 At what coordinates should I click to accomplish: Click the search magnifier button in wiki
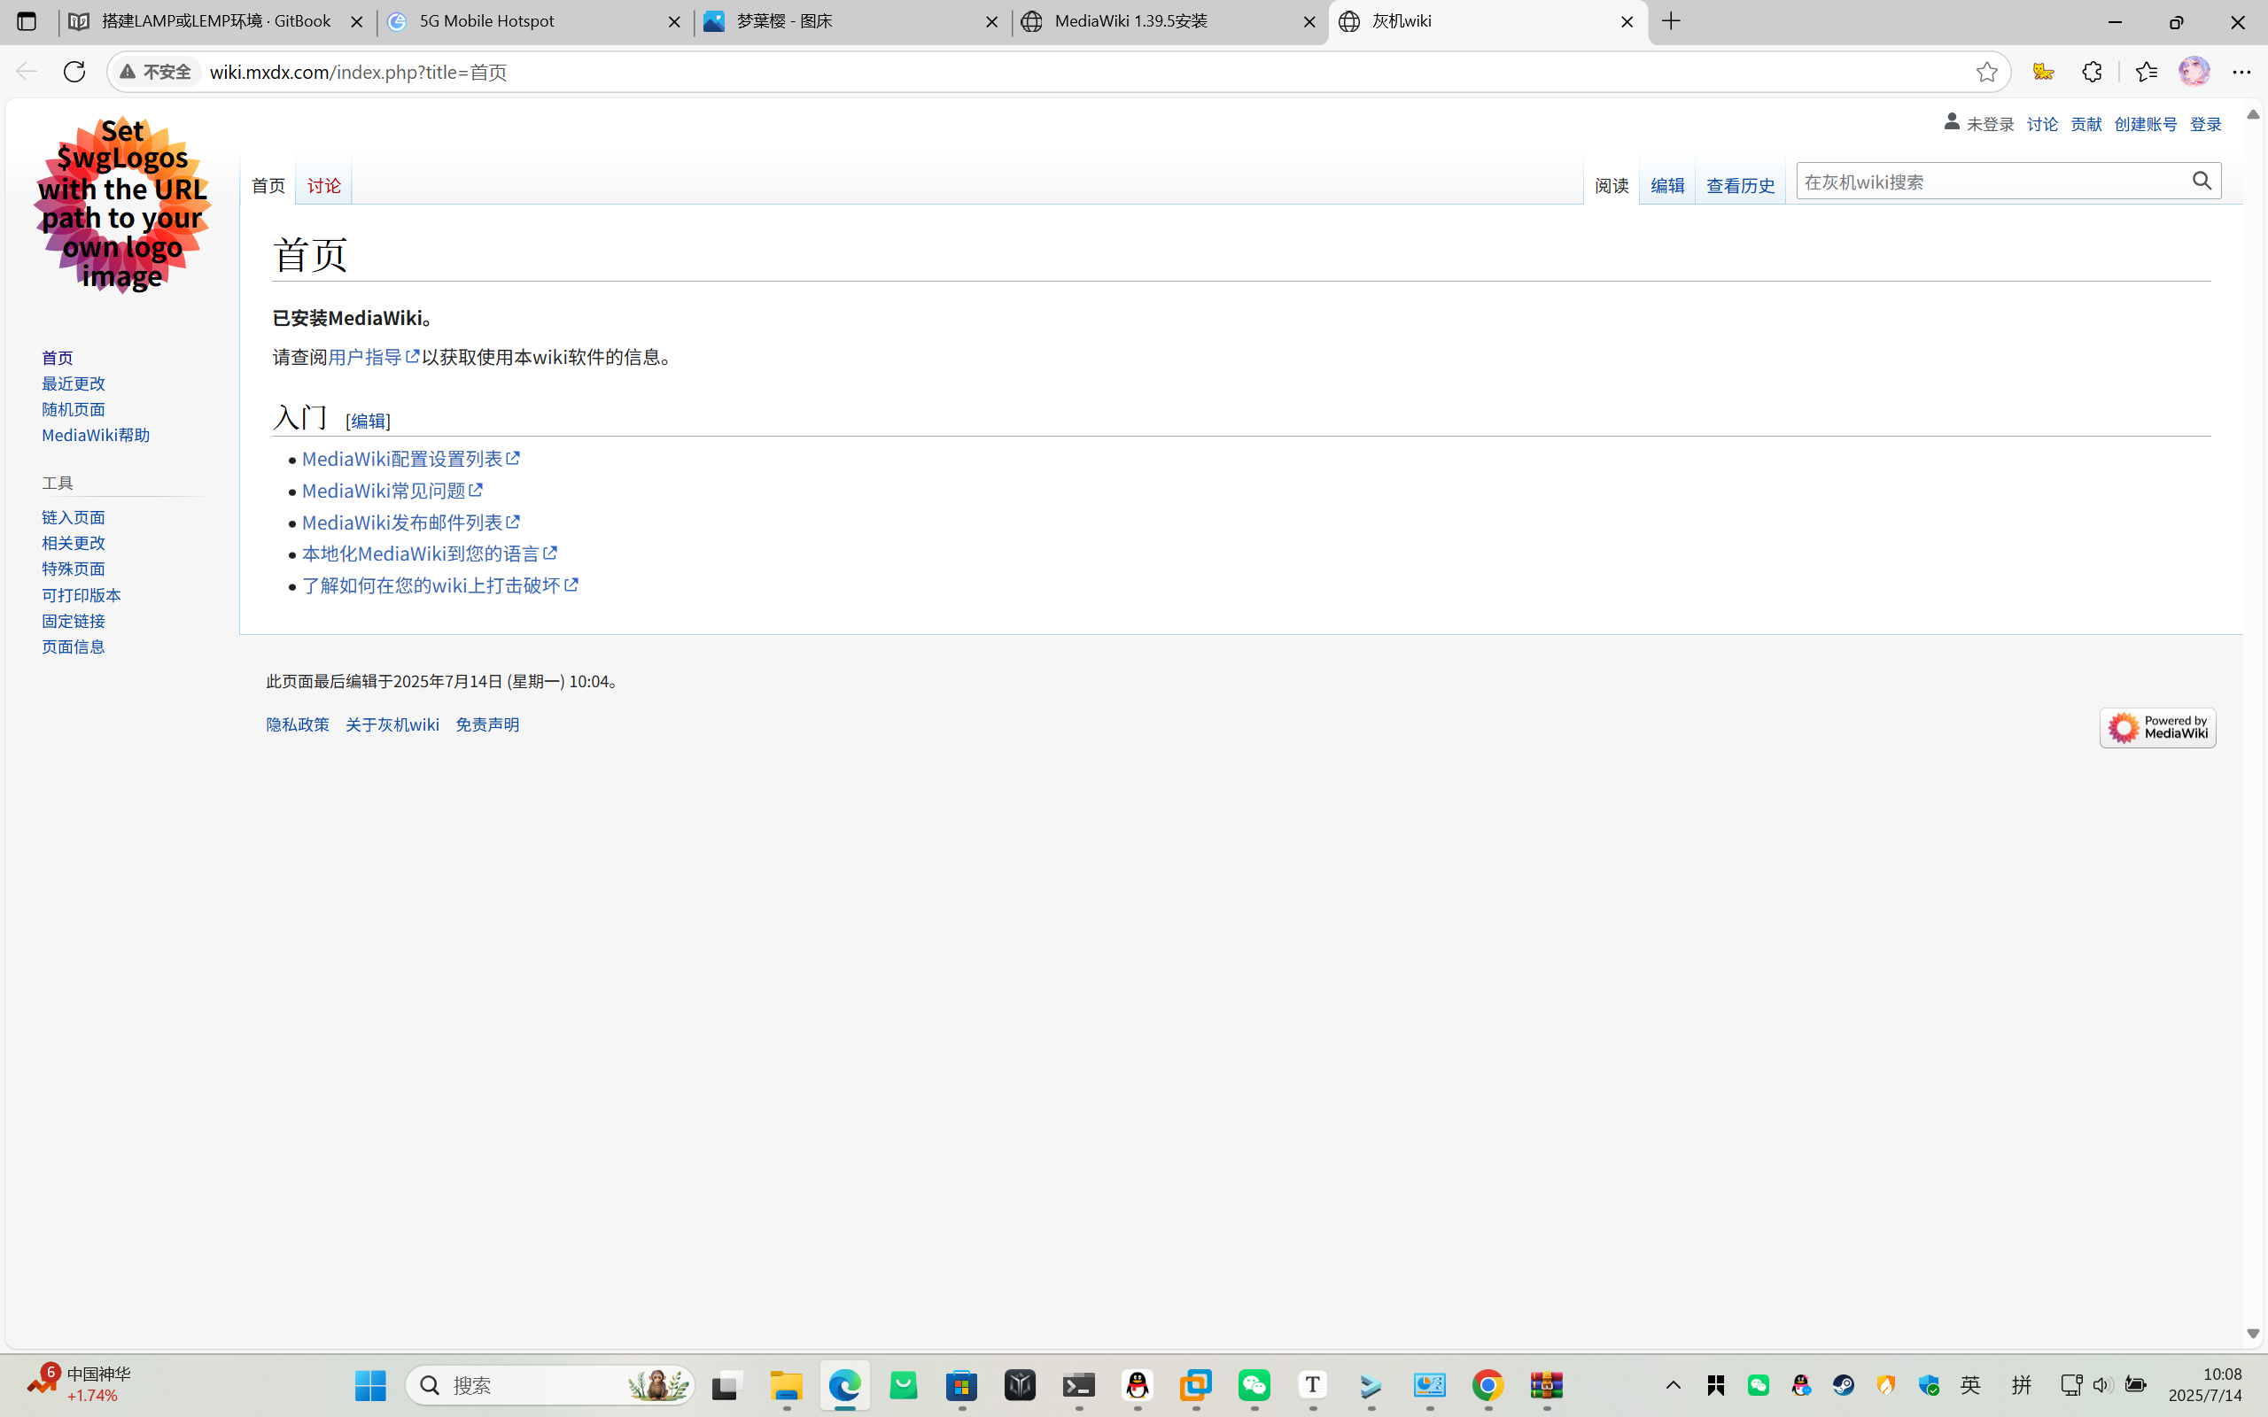click(2202, 181)
